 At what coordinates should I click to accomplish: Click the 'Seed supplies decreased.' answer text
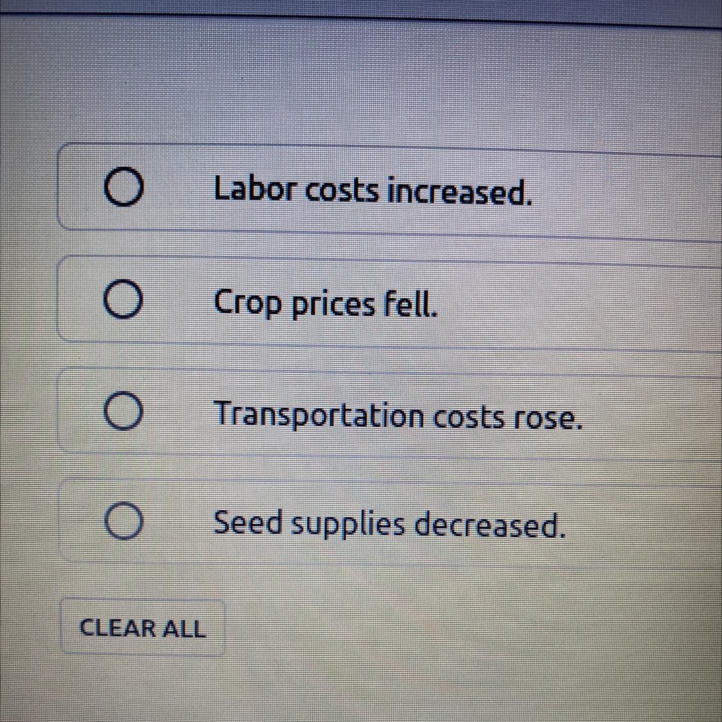(x=390, y=524)
